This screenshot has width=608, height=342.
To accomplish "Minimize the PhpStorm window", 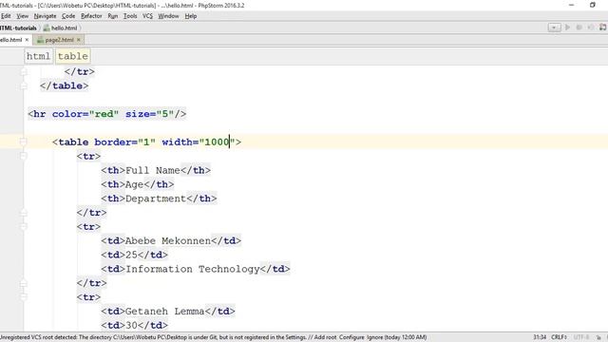I will [571, 5].
